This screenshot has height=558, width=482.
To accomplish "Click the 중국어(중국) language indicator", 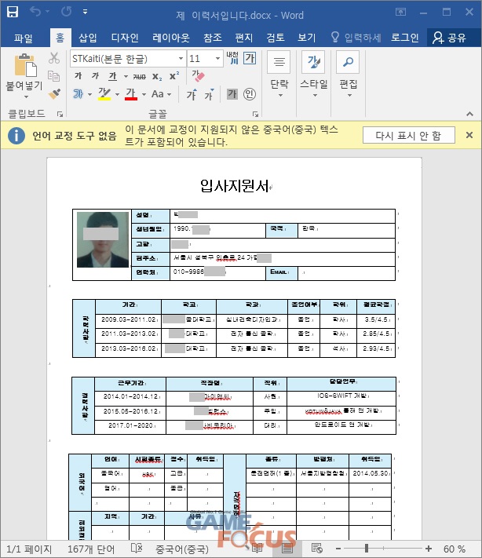I will [x=181, y=549].
